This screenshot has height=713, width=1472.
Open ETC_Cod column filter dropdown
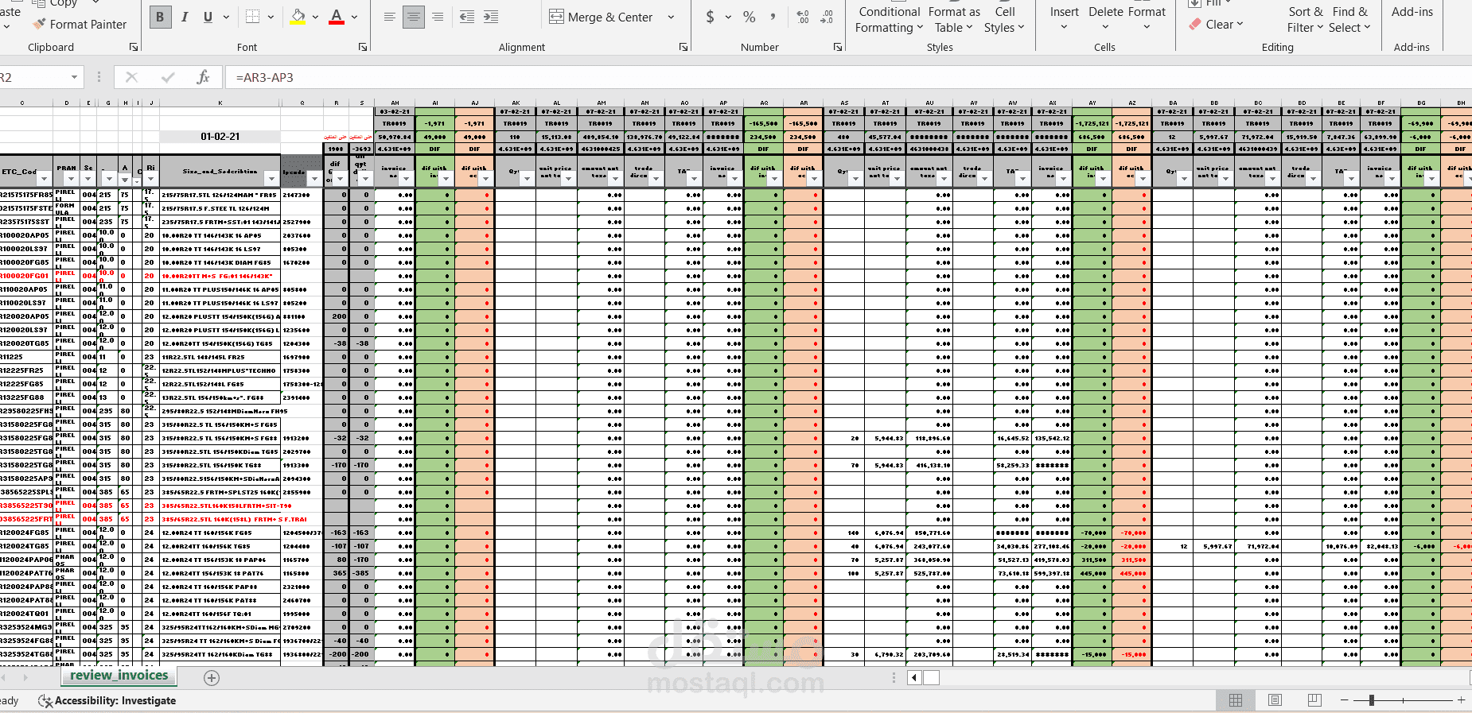[x=45, y=179]
